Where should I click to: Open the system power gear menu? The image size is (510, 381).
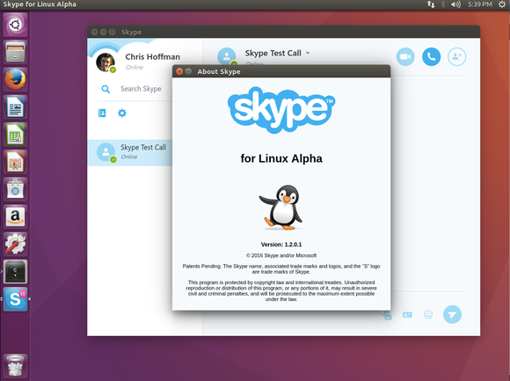(502, 4)
